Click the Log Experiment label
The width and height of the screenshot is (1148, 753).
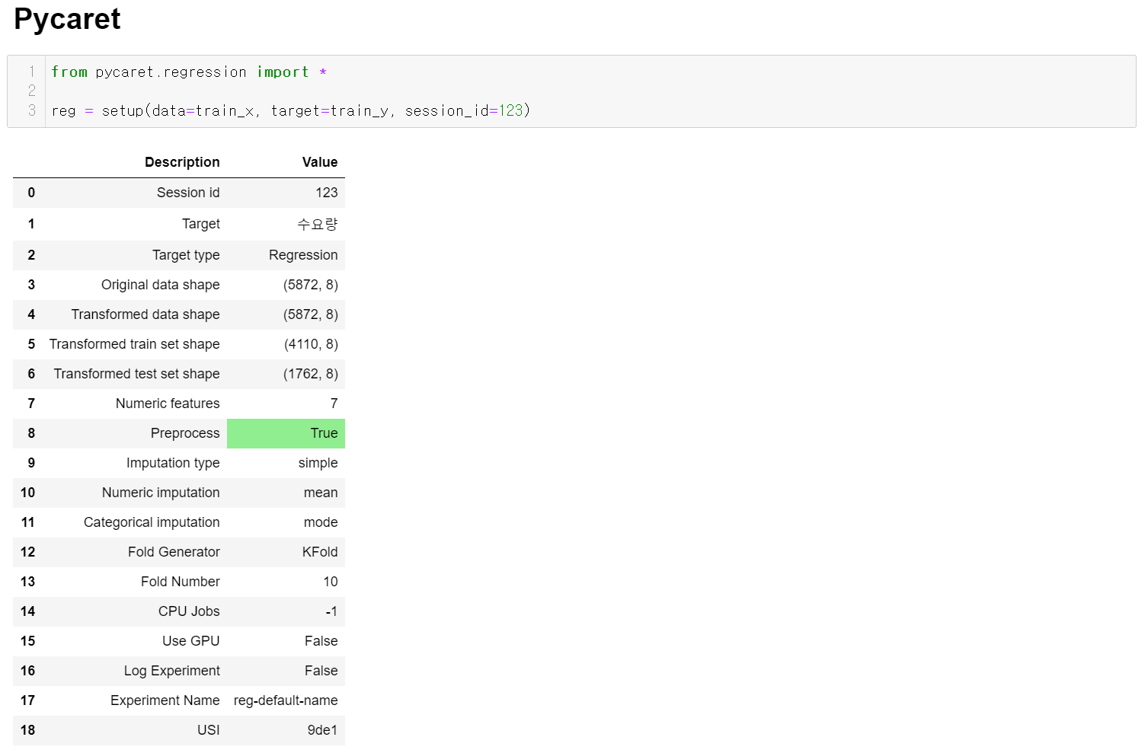point(172,671)
